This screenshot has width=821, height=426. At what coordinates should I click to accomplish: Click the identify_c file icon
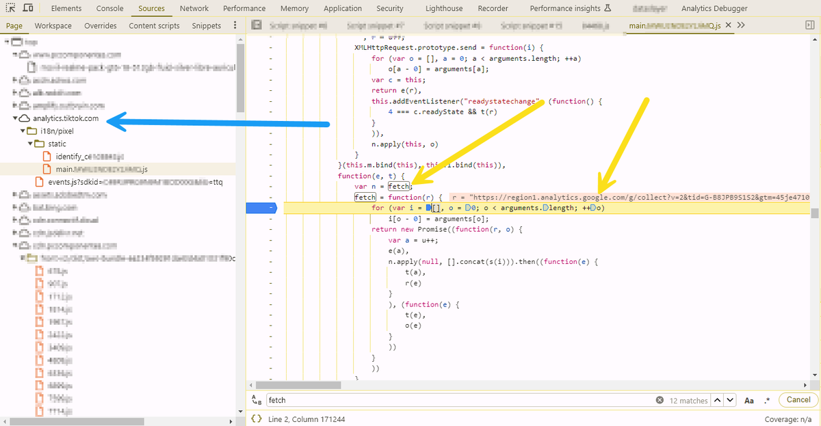pyautogui.click(x=47, y=157)
